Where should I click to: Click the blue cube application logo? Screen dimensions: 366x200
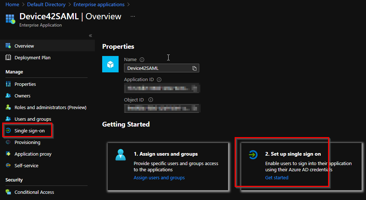pyautogui.click(x=110, y=64)
